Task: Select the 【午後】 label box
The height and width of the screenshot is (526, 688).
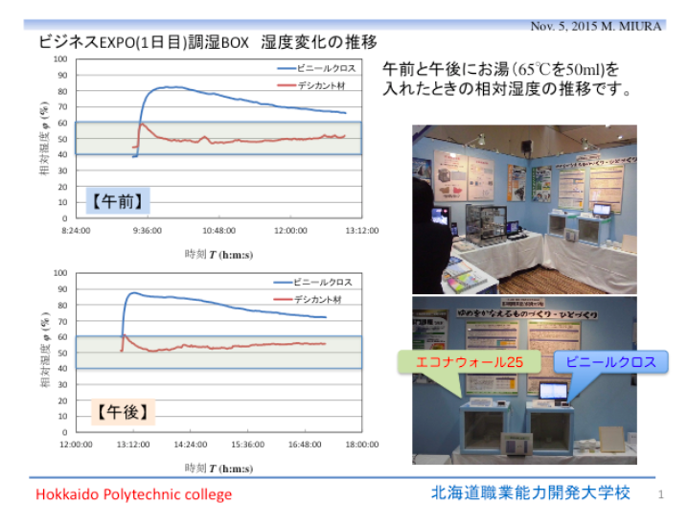Action: click(124, 413)
